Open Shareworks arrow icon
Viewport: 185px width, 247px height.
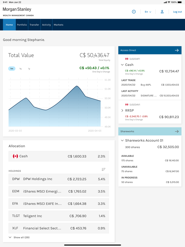coord(177,131)
